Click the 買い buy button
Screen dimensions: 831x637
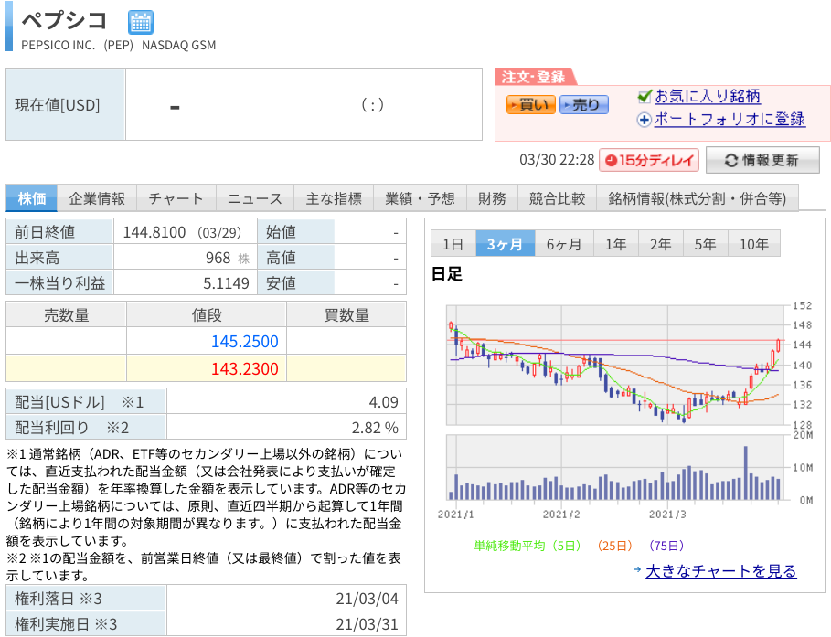tap(530, 105)
